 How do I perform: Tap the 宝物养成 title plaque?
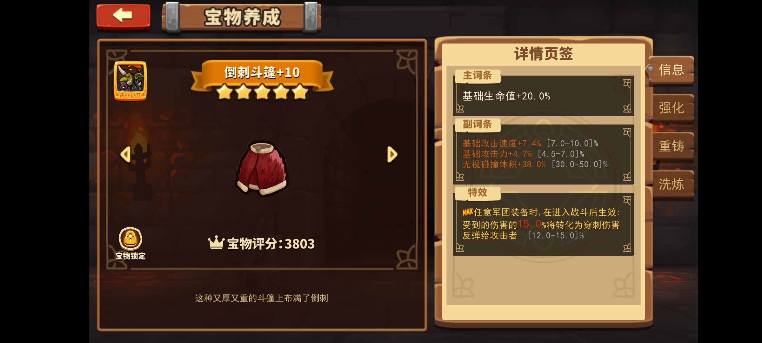pos(242,17)
